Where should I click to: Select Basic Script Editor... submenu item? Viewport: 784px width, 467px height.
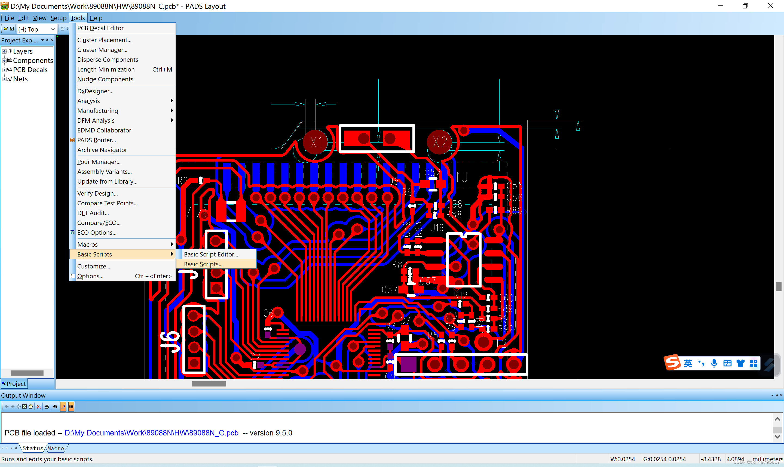pos(211,254)
